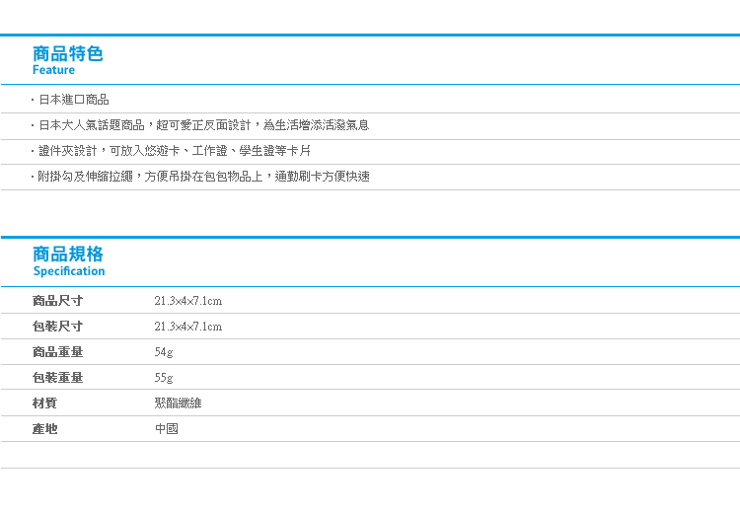Image resolution: width=740 pixels, height=513 pixels.
Task: Select the 日本大人氣話題商品 feature line
Action: click(x=203, y=125)
